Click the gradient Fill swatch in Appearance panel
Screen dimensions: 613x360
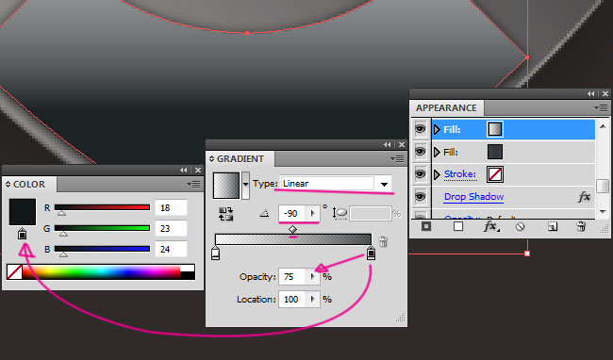point(494,129)
